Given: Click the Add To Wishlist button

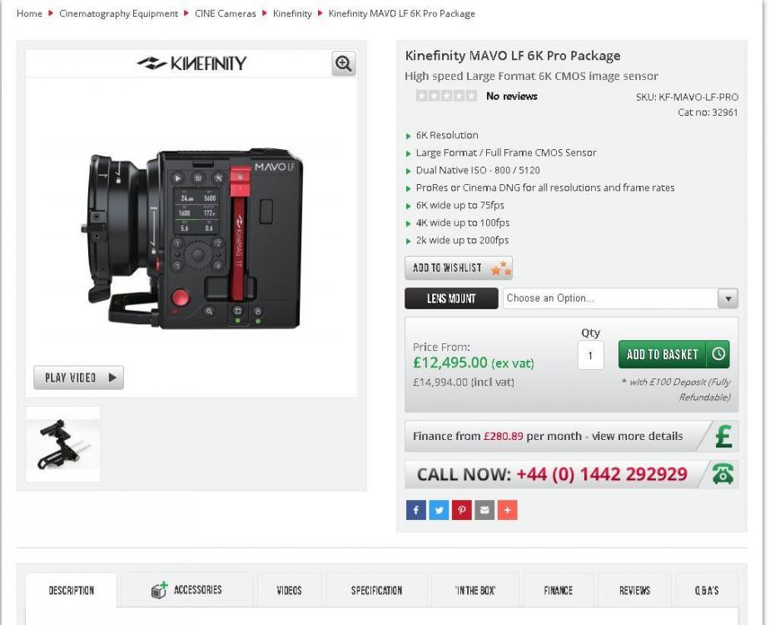Looking at the screenshot, I should coord(458,267).
